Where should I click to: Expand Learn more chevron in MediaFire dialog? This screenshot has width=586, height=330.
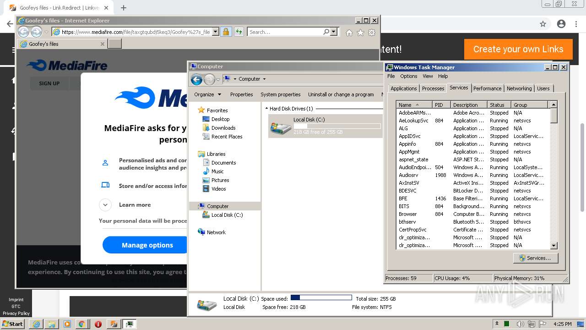click(x=105, y=205)
